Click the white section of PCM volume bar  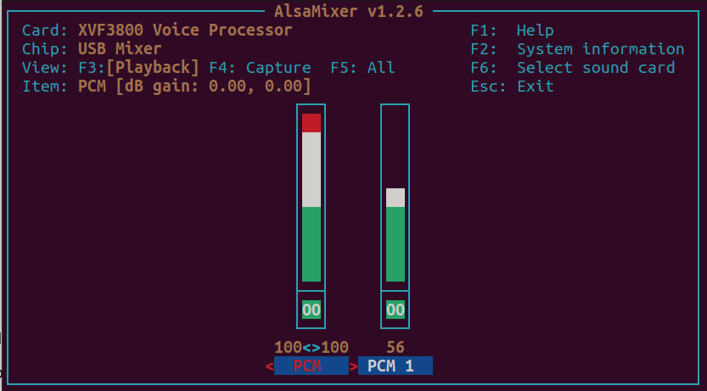[311, 170]
